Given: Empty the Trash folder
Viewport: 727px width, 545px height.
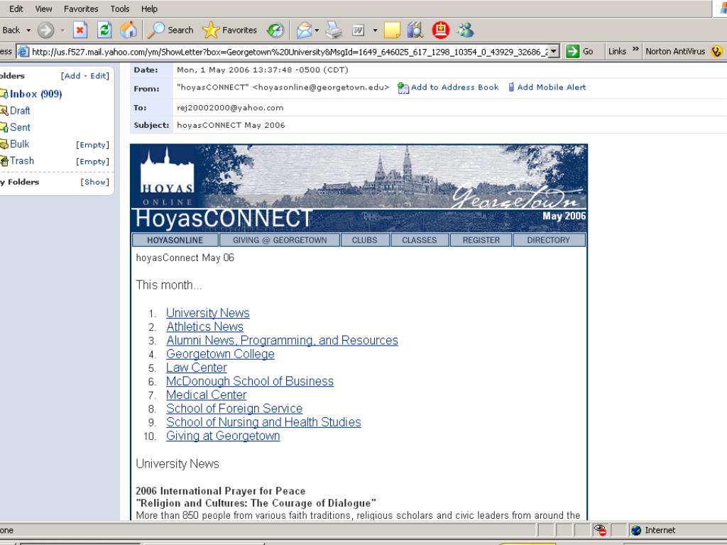Looking at the screenshot, I should (x=93, y=162).
